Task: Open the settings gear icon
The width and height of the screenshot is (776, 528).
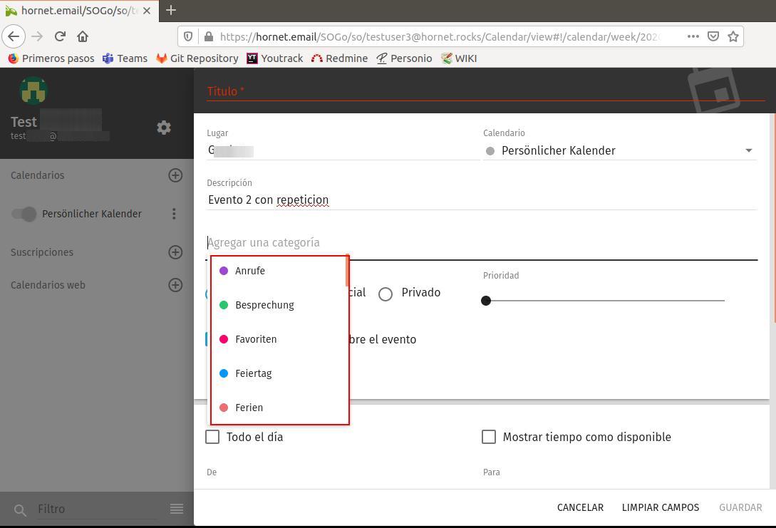Action: pyautogui.click(x=164, y=128)
